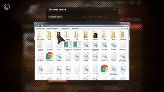Click the Wargaming logo in the corner

[7, 7]
